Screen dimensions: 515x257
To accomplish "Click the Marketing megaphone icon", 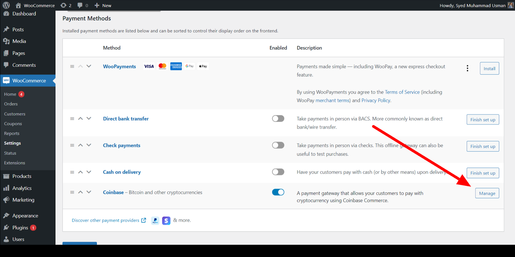I will [x=6, y=200].
